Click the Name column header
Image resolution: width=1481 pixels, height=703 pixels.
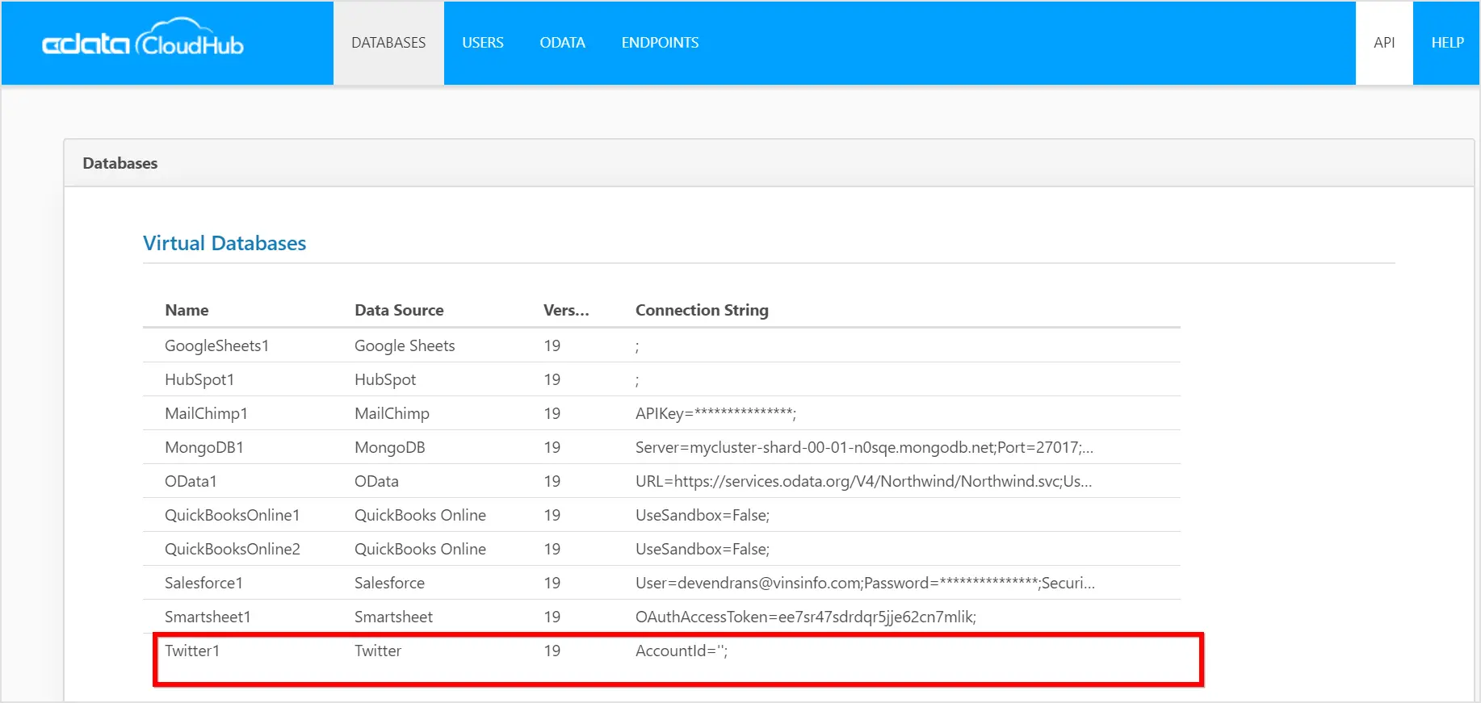click(187, 310)
